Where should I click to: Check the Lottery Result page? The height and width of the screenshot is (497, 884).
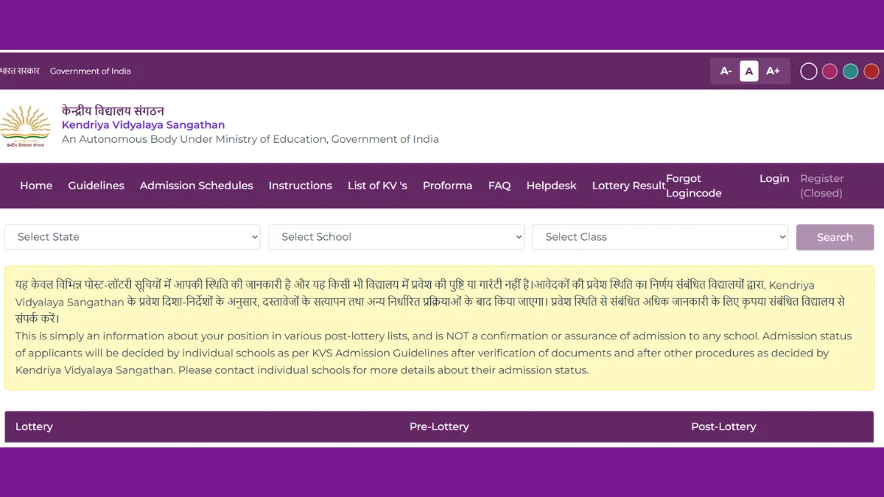click(x=628, y=186)
